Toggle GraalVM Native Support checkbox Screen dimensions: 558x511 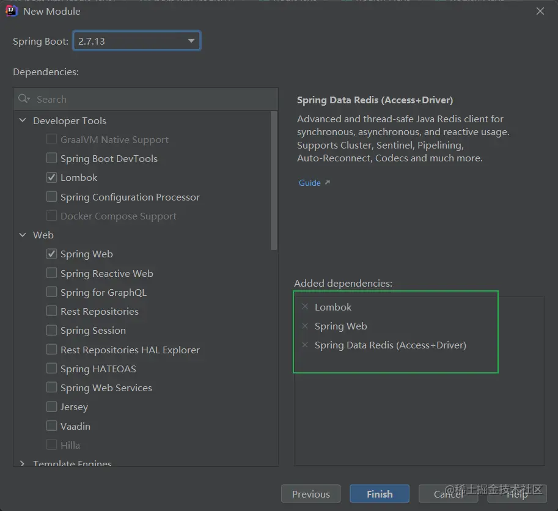coord(51,139)
